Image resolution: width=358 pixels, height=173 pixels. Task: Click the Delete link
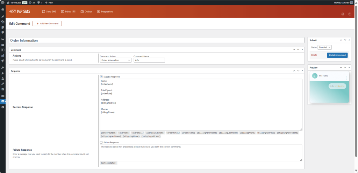pyautogui.click(x=314, y=55)
